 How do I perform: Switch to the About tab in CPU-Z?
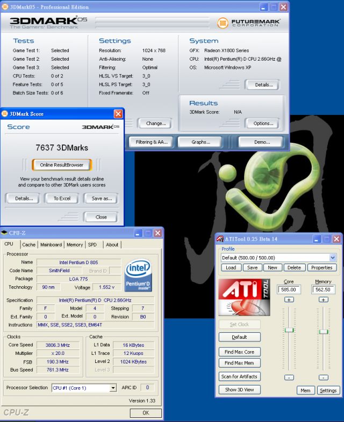tap(112, 245)
